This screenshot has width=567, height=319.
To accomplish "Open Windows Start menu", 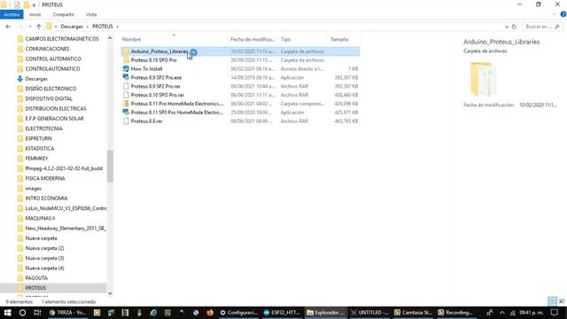I will (7, 313).
